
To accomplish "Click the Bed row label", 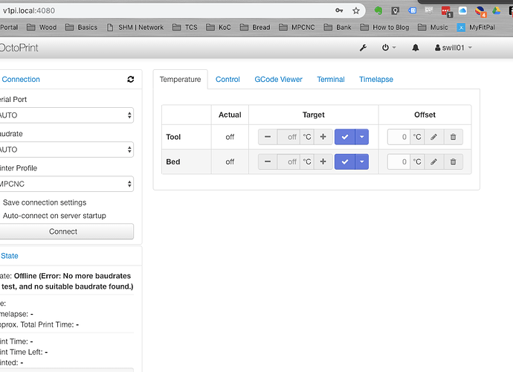I will point(173,161).
